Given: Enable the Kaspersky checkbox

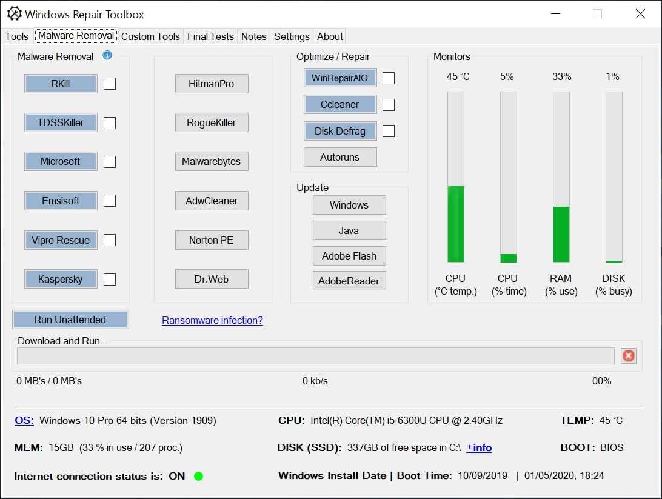Looking at the screenshot, I should pyautogui.click(x=110, y=279).
